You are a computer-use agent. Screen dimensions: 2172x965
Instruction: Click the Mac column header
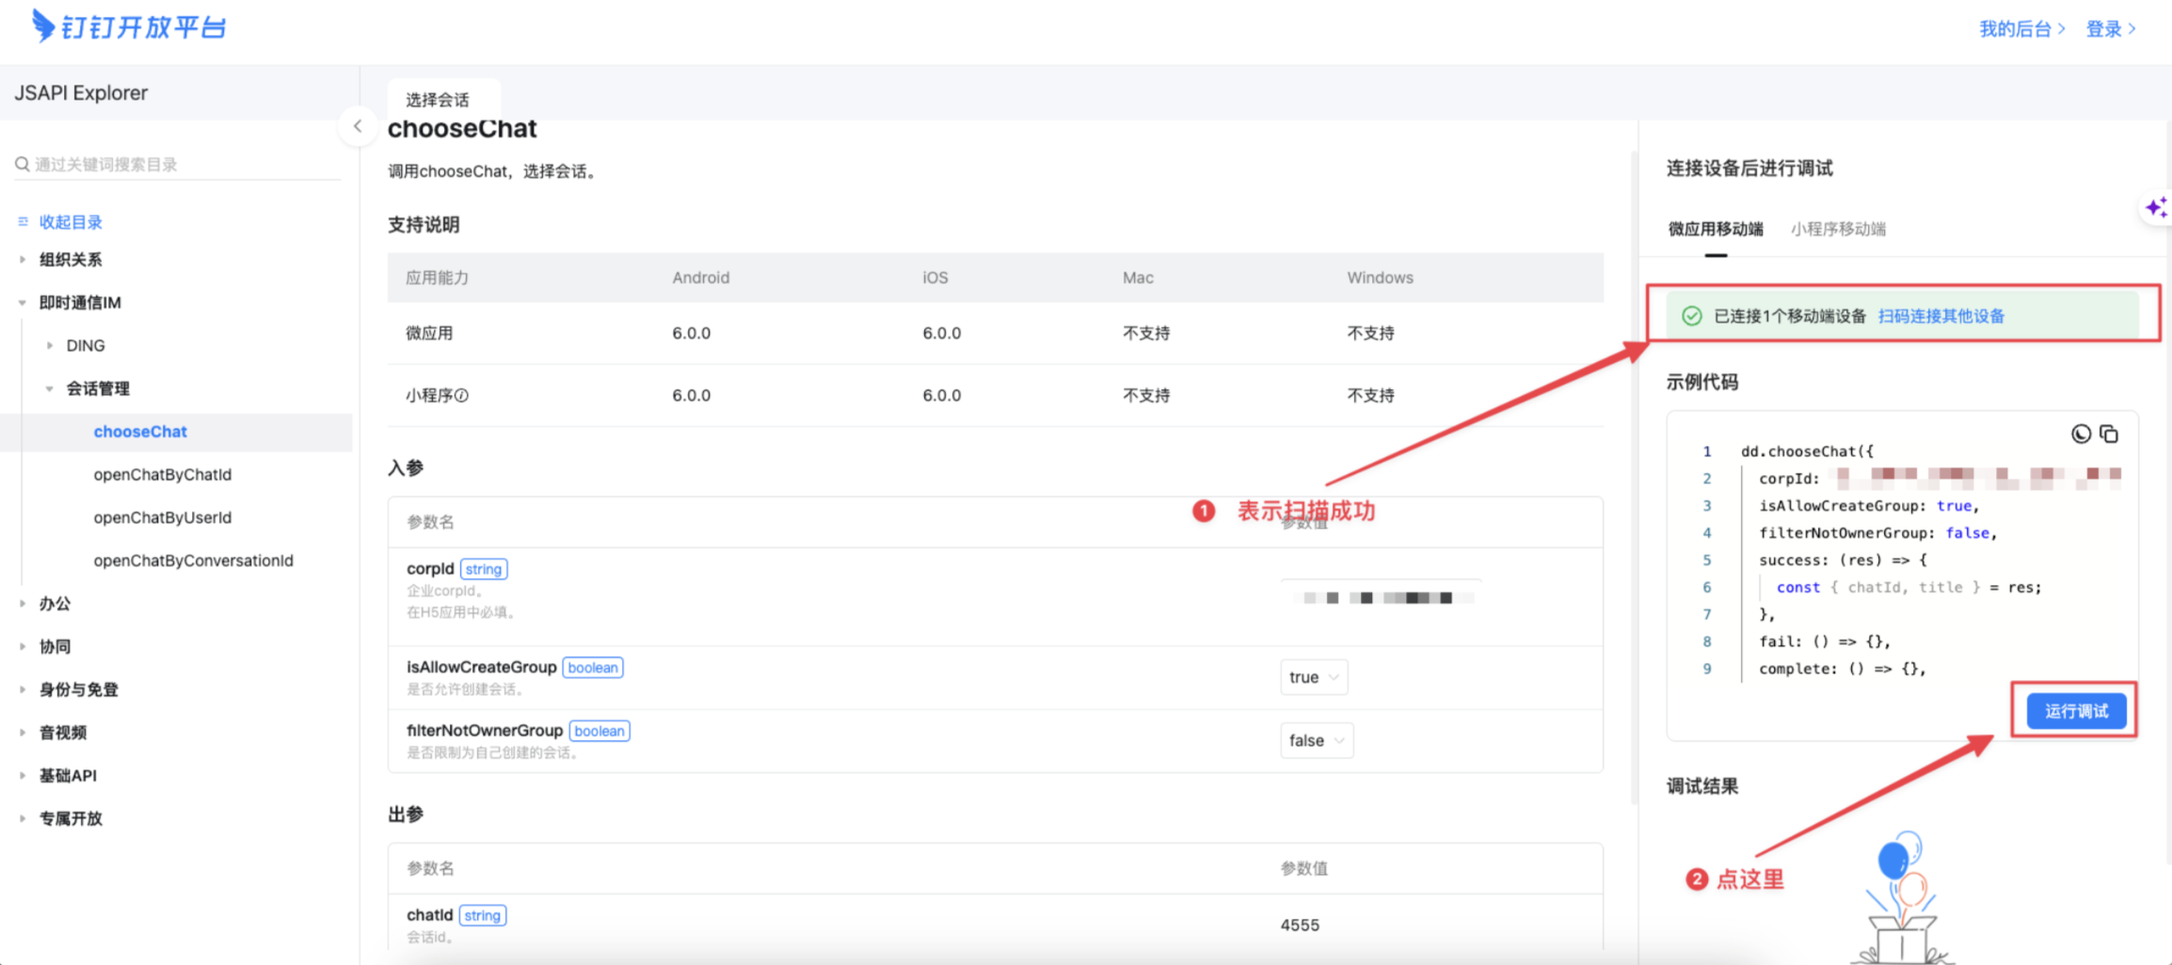[x=1138, y=277]
